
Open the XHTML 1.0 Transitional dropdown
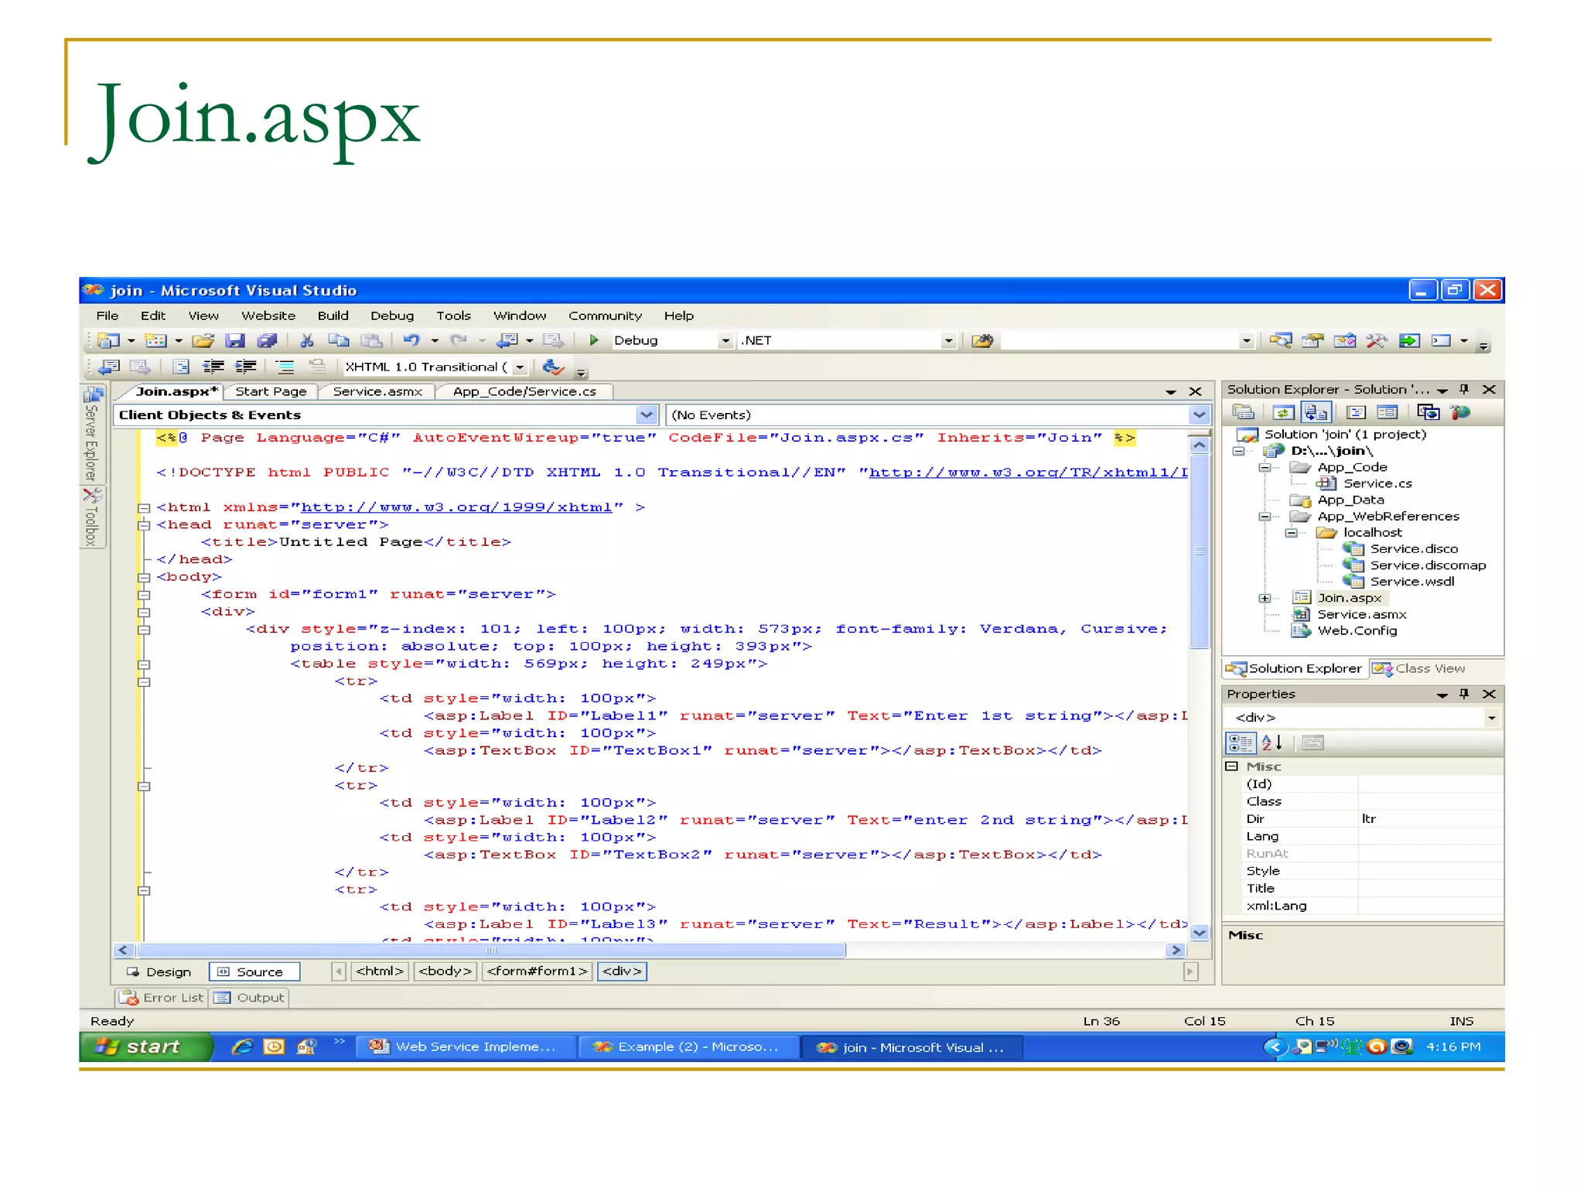click(520, 367)
